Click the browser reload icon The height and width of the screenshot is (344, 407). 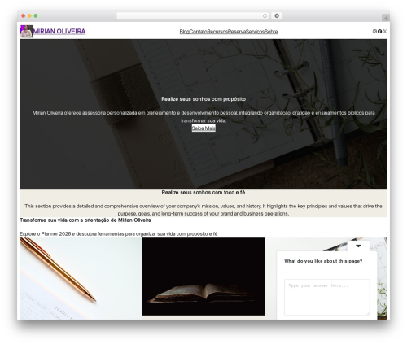coord(265,16)
